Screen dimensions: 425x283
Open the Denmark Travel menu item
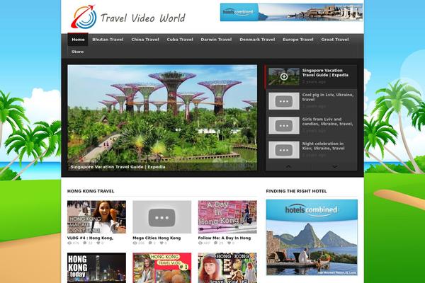coord(257,40)
